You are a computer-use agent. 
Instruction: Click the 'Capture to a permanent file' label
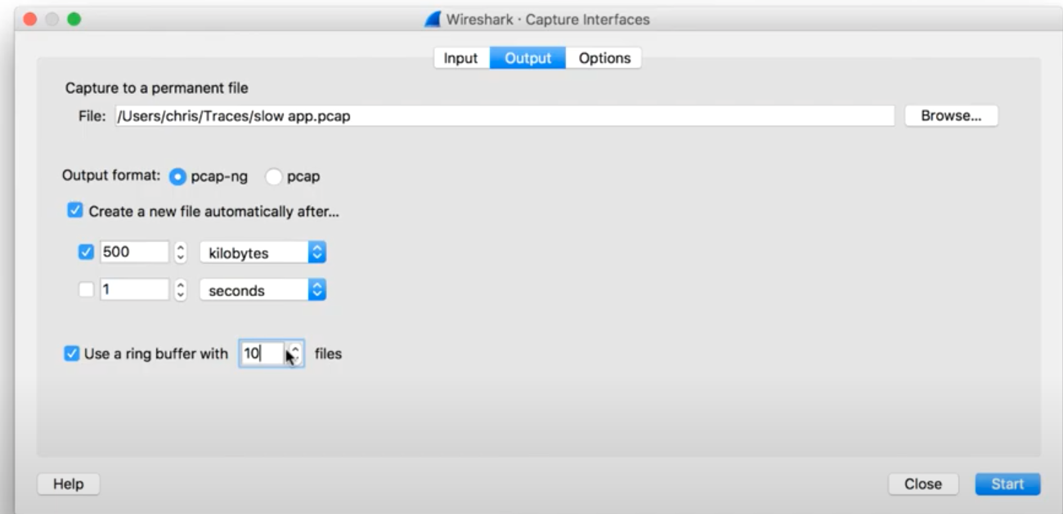tap(157, 87)
